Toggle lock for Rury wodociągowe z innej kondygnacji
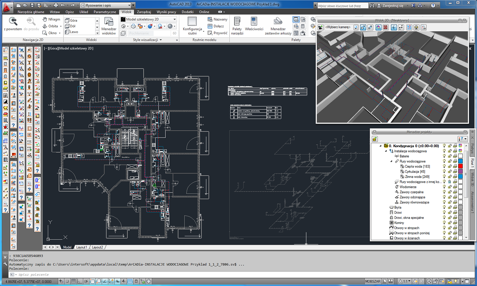Screen dimensions: 477x286 point(450,182)
